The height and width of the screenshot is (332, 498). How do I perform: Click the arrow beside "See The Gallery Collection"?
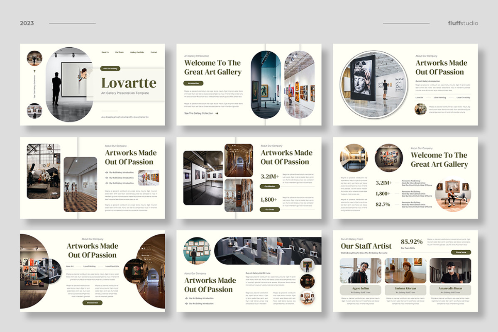point(217,113)
